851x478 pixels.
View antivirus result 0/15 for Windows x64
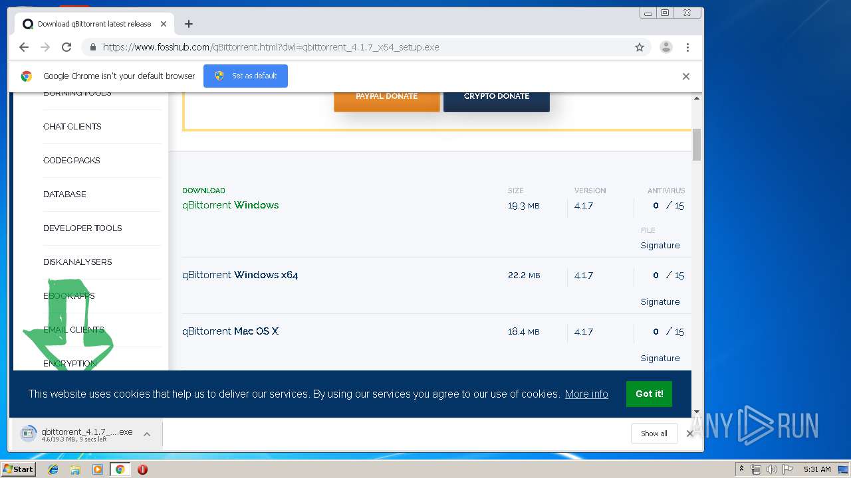tap(668, 275)
